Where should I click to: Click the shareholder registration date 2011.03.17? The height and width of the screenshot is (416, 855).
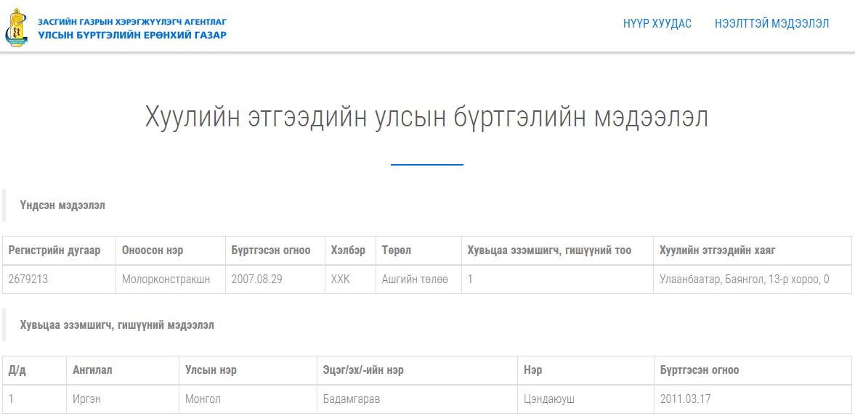pyautogui.click(x=686, y=399)
